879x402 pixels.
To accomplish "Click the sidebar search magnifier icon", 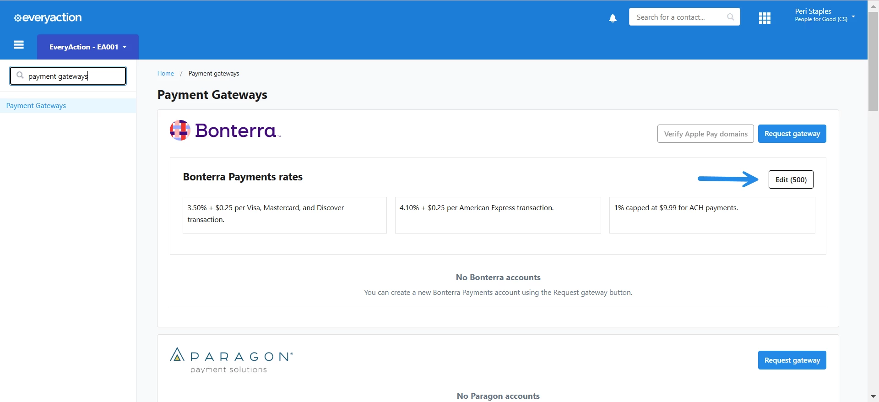I will point(20,75).
